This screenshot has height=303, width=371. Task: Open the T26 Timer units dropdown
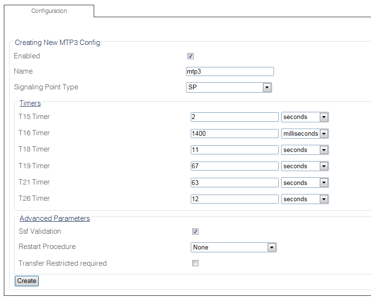305,199
